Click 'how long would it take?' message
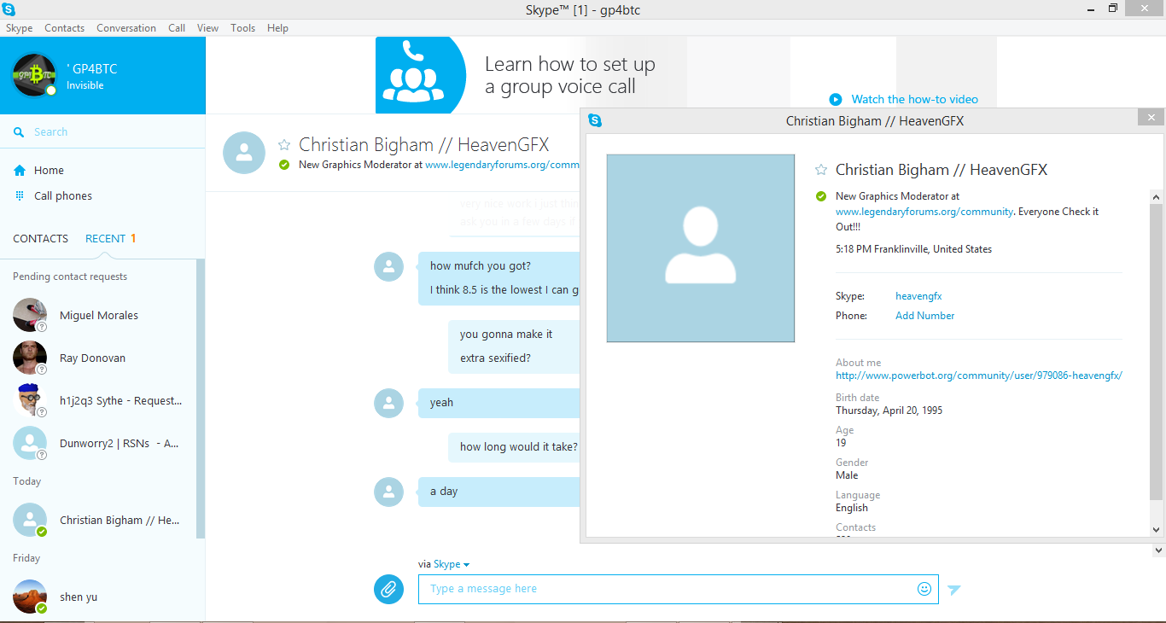This screenshot has width=1166, height=623. click(518, 447)
